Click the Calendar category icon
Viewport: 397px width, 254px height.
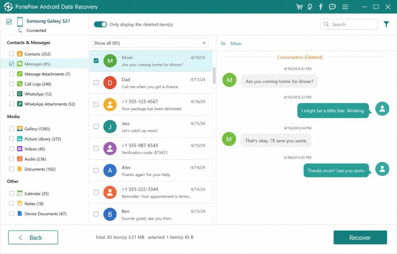coord(20,193)
